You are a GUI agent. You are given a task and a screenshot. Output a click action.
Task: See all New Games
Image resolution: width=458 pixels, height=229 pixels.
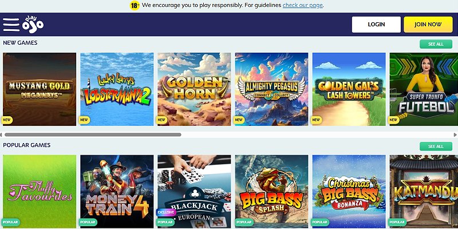436,44
